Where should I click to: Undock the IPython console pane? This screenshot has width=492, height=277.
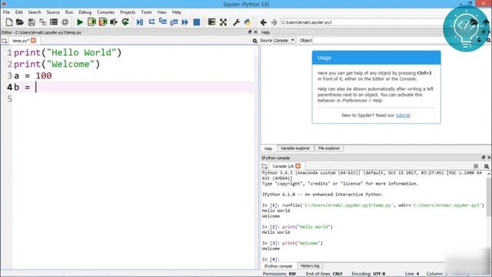click(x=484, y=158)
